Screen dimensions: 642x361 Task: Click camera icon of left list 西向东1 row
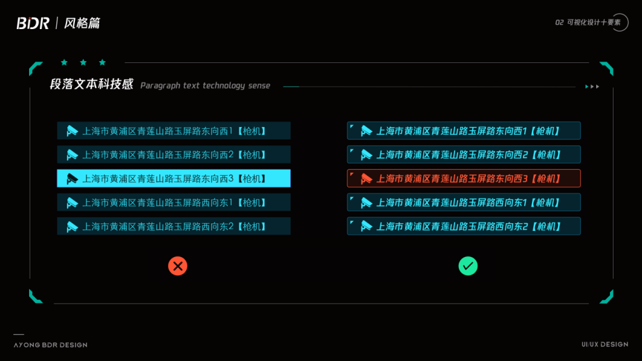[73, 203]
